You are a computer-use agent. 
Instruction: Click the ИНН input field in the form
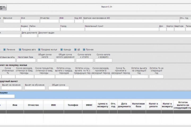coord(67,21)
